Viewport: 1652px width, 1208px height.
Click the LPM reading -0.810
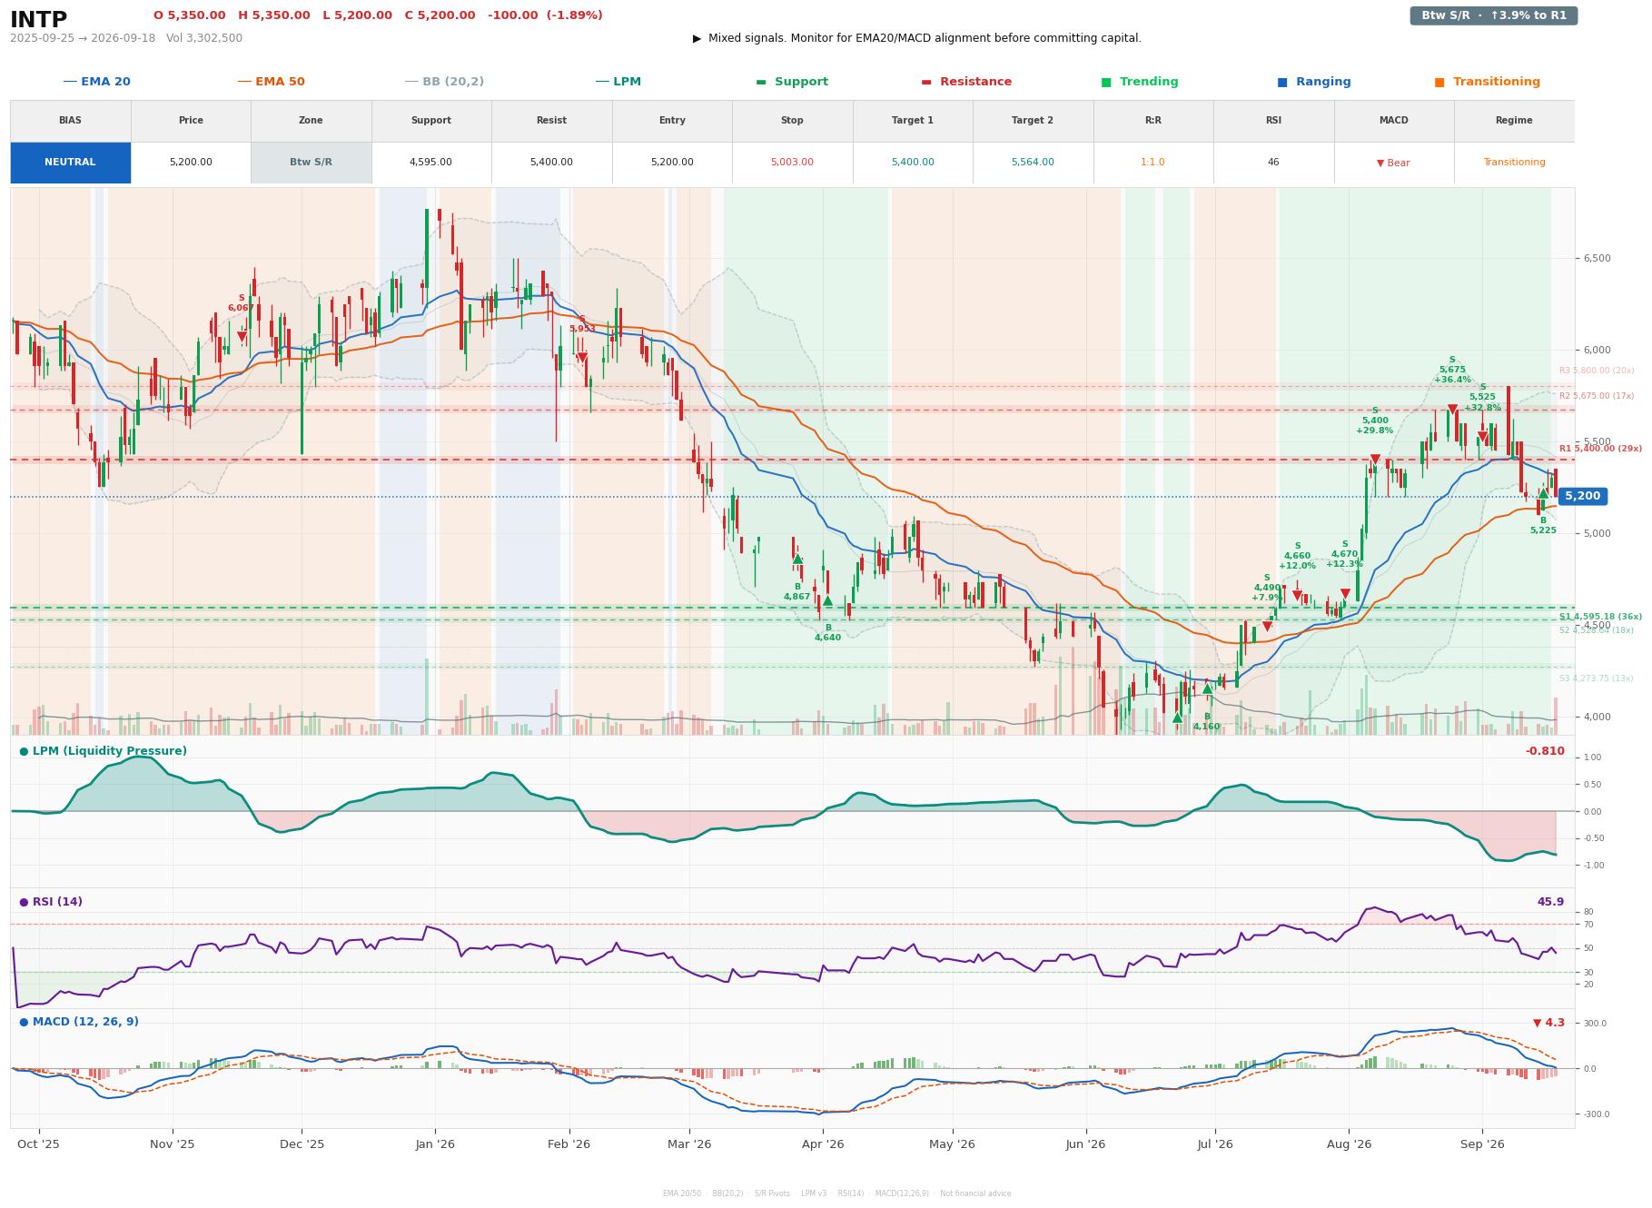1545,751
